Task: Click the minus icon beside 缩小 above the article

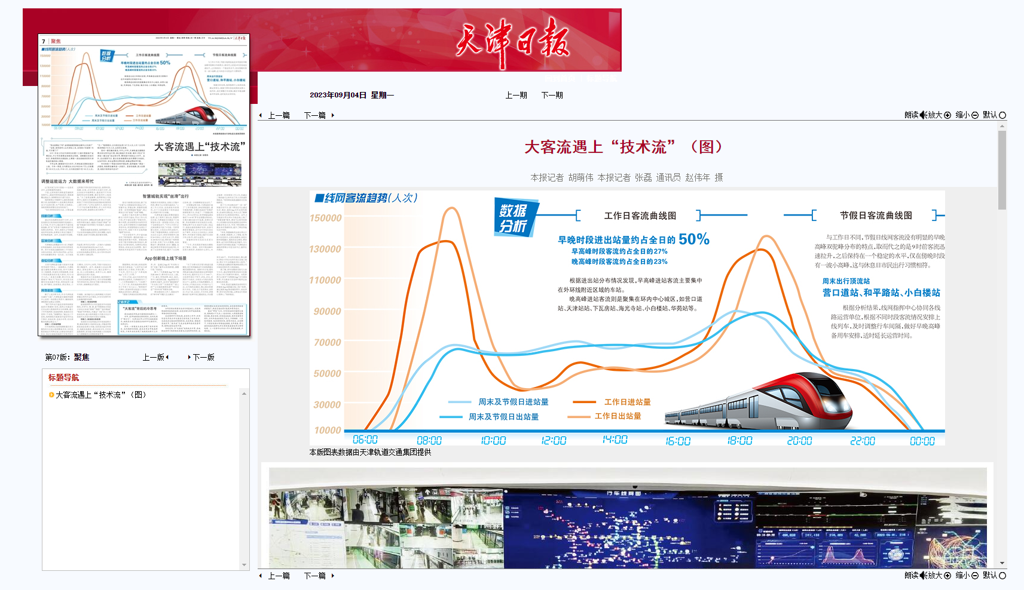Action: coord(975,115)
